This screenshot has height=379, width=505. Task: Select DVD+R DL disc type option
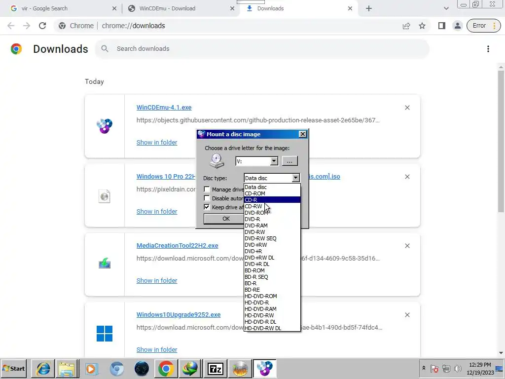(x=272, y=264)
